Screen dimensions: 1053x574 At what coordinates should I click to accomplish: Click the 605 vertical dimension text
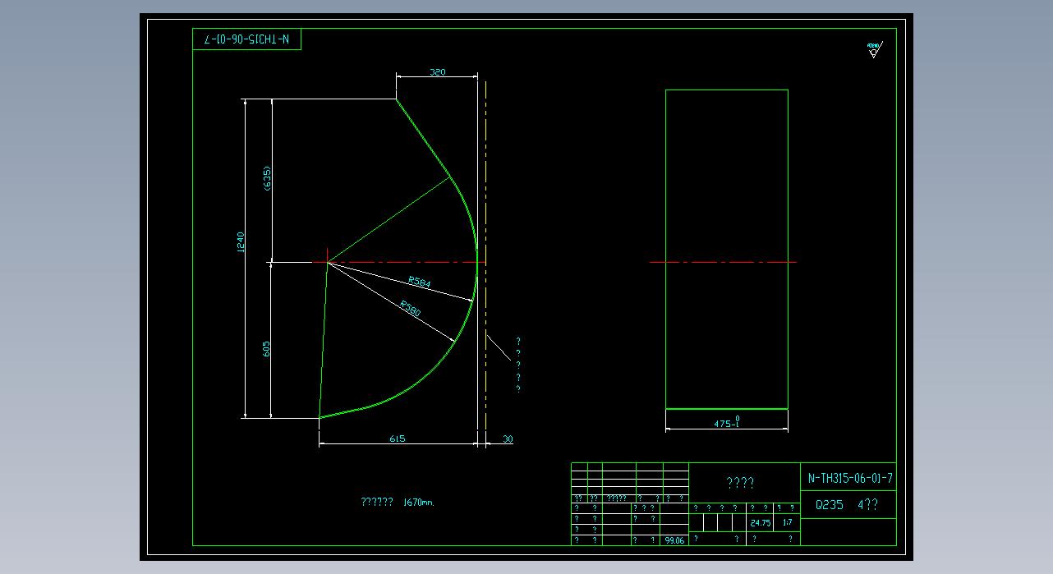pyautogui.click(x=267, y=349)
